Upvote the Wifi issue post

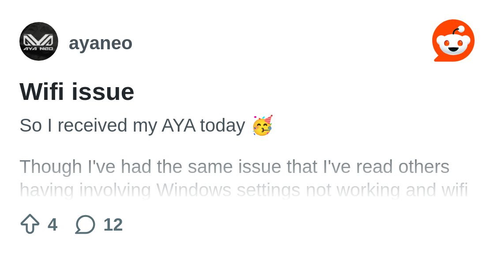(30, 224)
